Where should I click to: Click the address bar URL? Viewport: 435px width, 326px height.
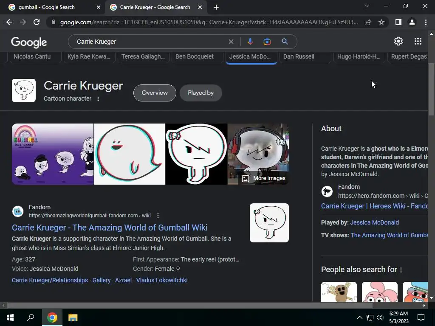pyautogui.click(x=209, y=22)
